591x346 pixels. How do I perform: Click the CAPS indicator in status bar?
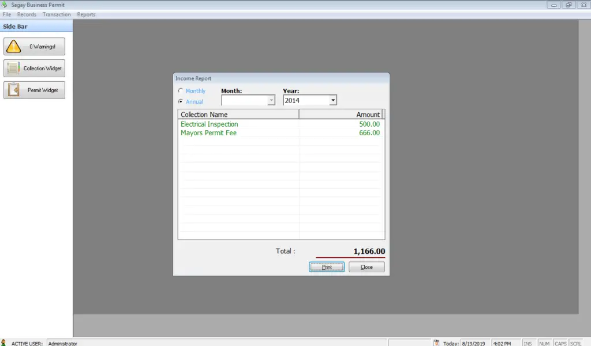(x=560, y=342)
